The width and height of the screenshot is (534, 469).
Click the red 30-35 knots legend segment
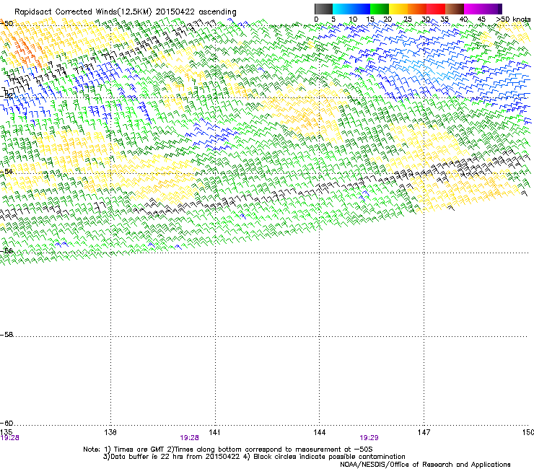[x=436, y=9]
